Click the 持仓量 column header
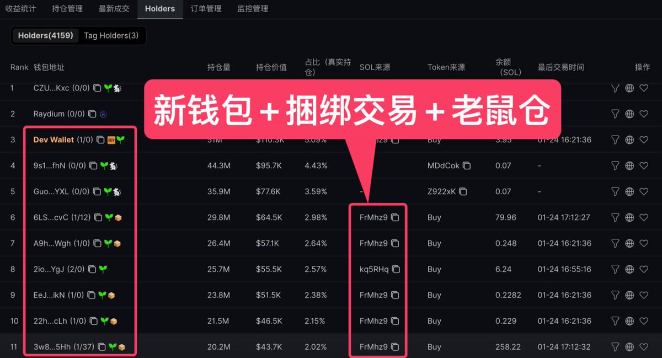 point(219,67)
